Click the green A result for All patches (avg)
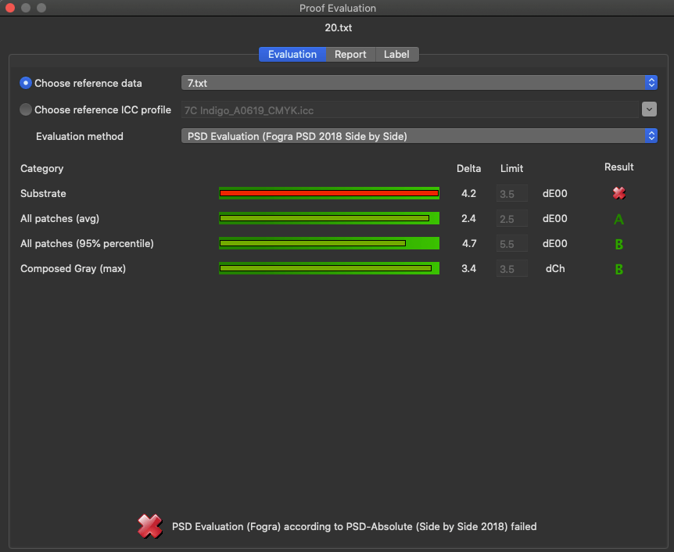 (x=619, y=219)
